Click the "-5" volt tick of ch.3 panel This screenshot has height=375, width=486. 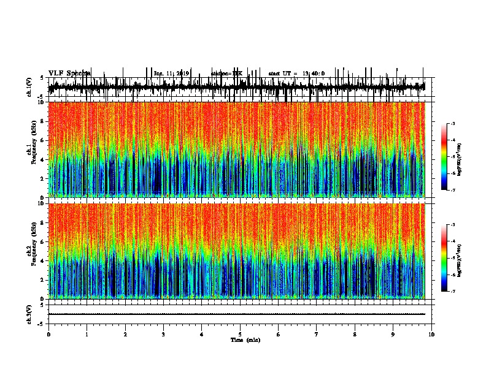[x=41, y=324]
